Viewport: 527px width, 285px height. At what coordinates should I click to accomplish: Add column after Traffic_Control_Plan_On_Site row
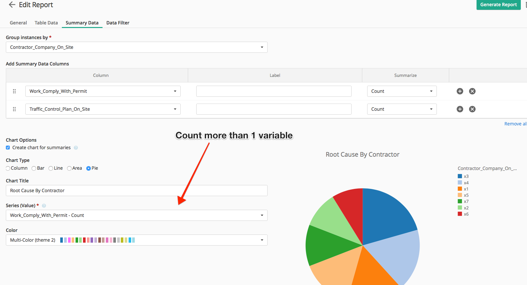coord(460,109)
